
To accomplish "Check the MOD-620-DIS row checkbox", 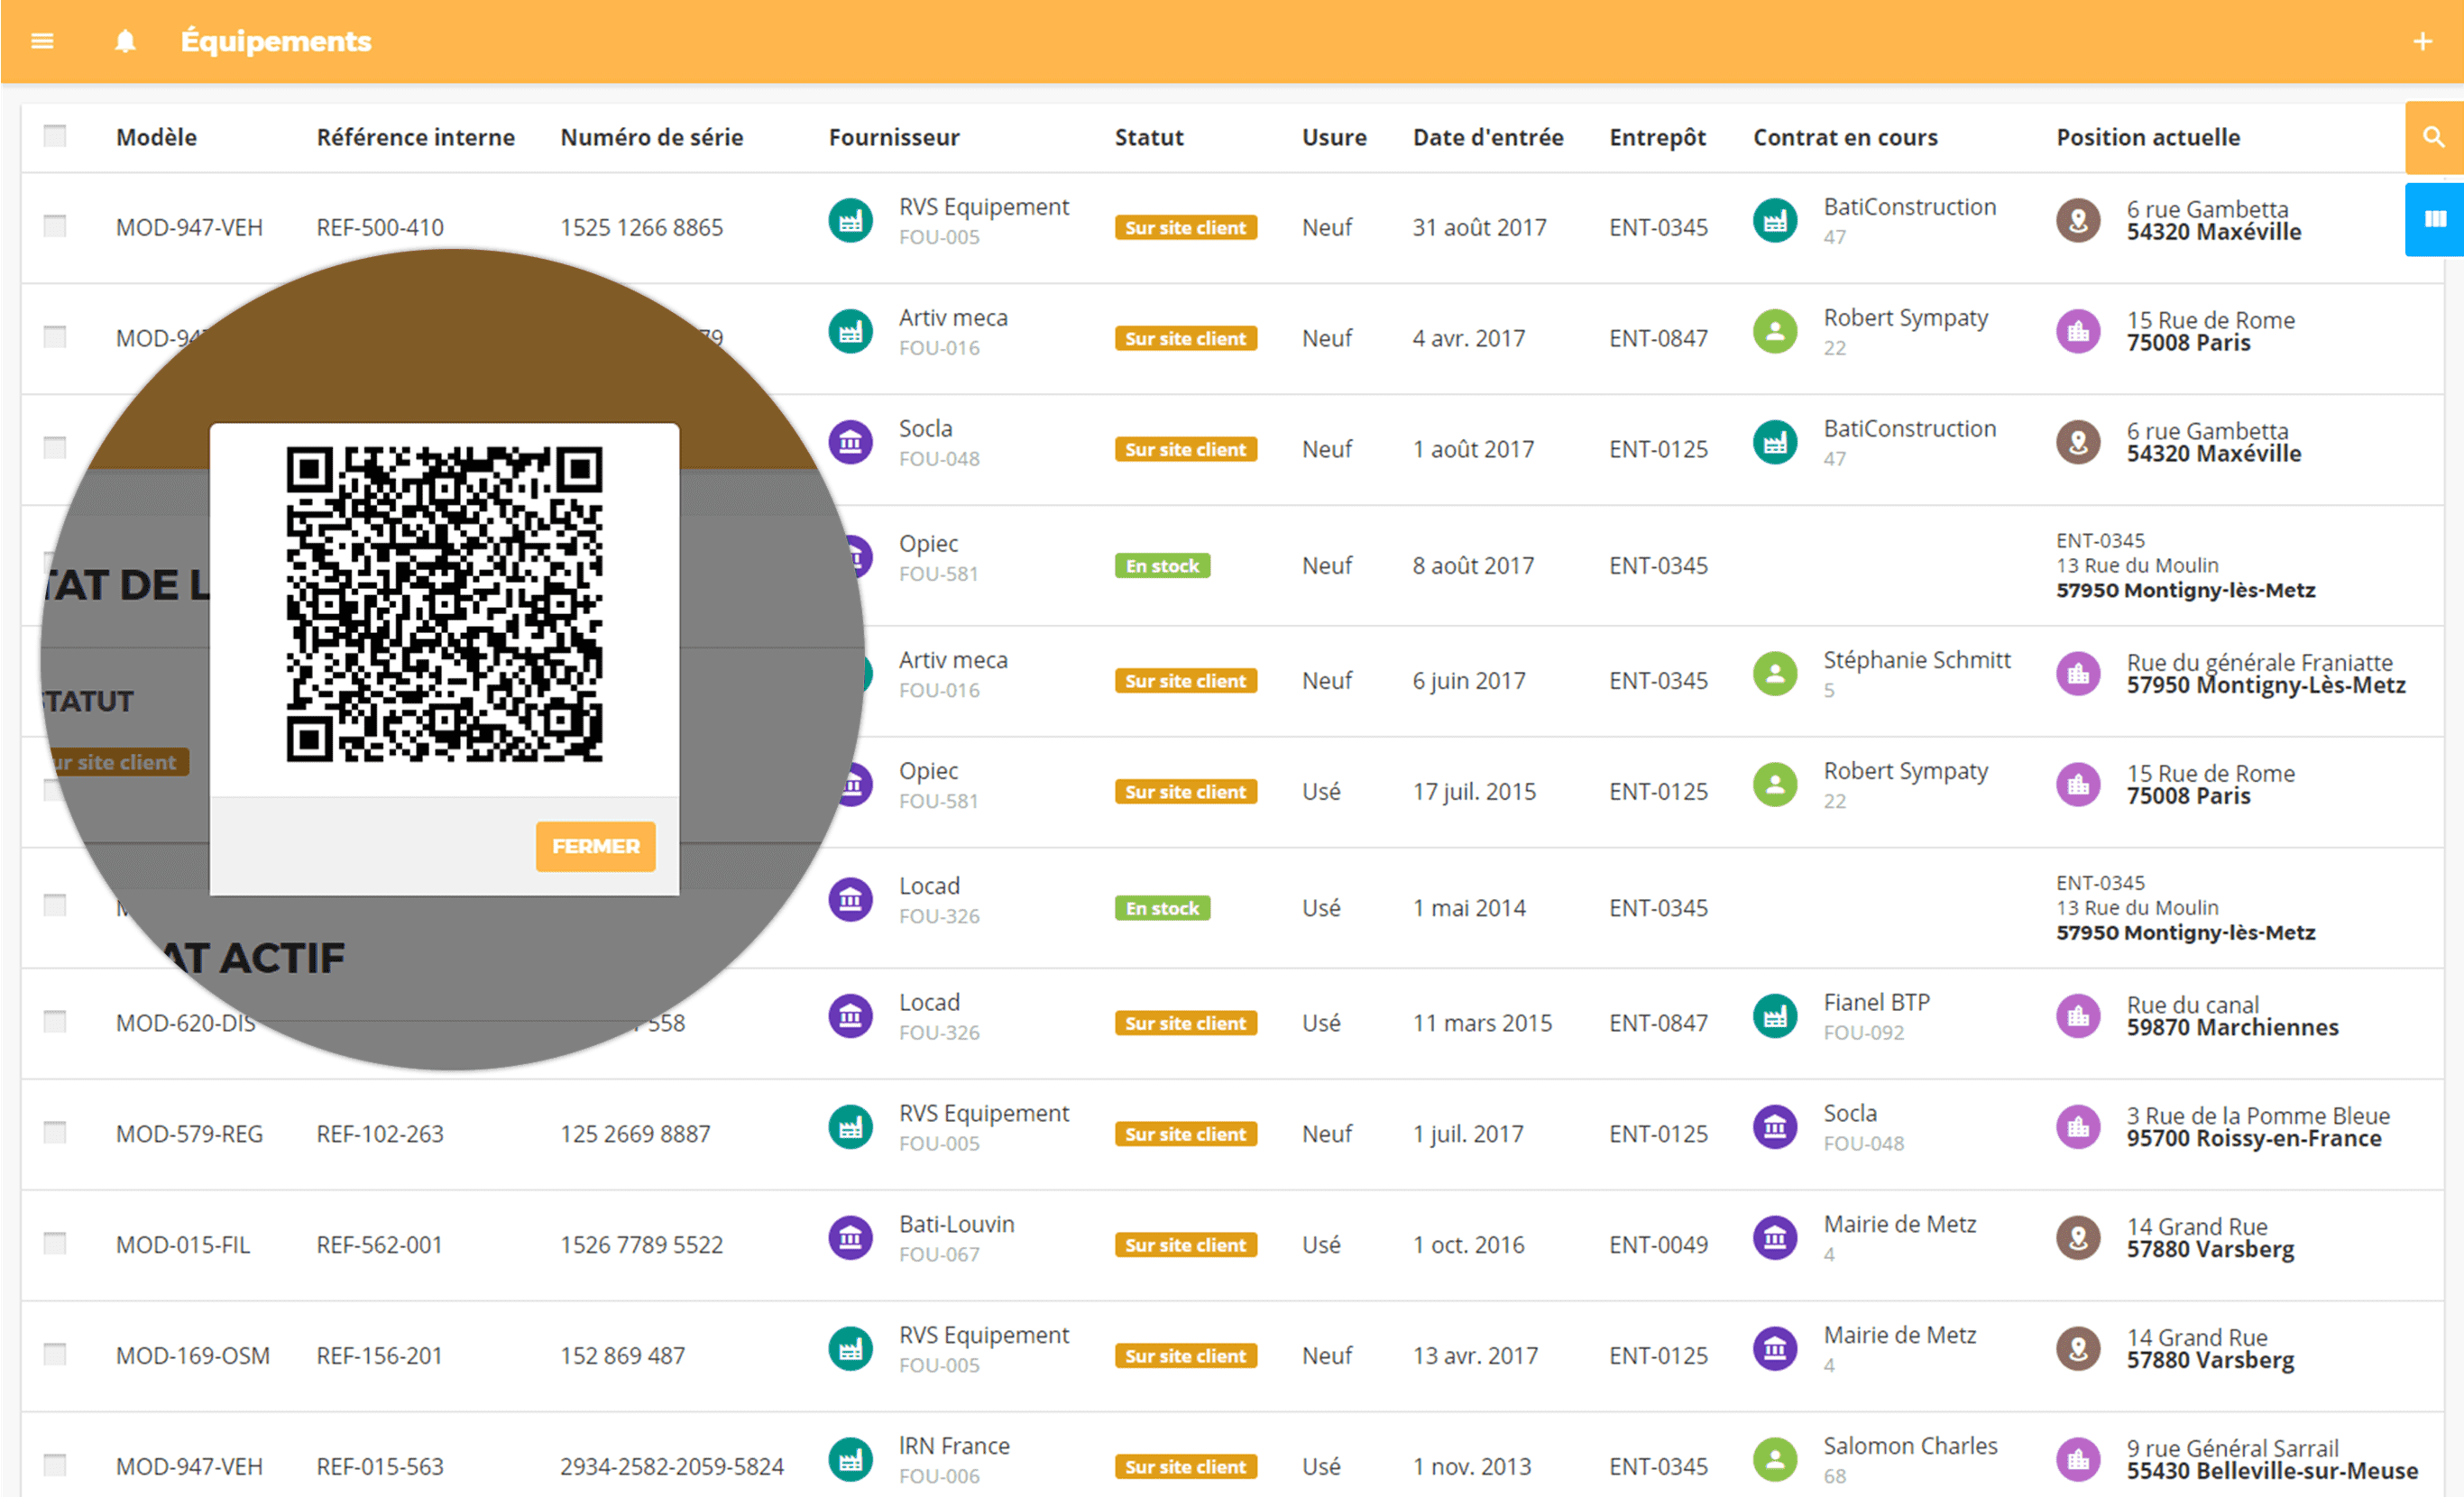I will tap(55, 1022).
